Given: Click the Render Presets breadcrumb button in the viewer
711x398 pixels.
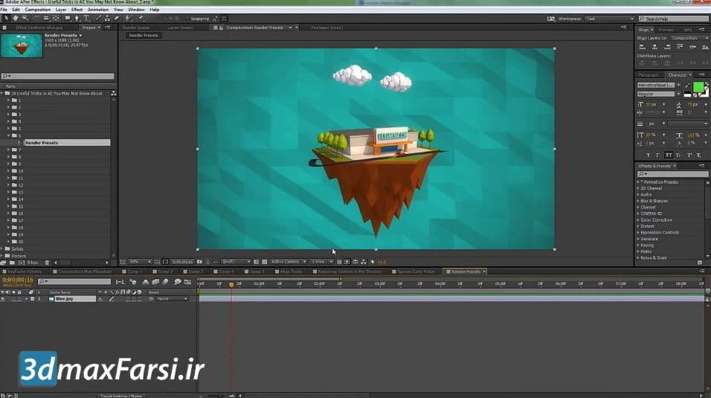Looking at the screenshot, I should pos(143,35).
